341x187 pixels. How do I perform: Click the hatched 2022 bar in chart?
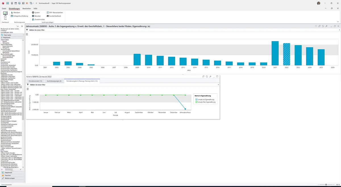[x=286, y=54]
